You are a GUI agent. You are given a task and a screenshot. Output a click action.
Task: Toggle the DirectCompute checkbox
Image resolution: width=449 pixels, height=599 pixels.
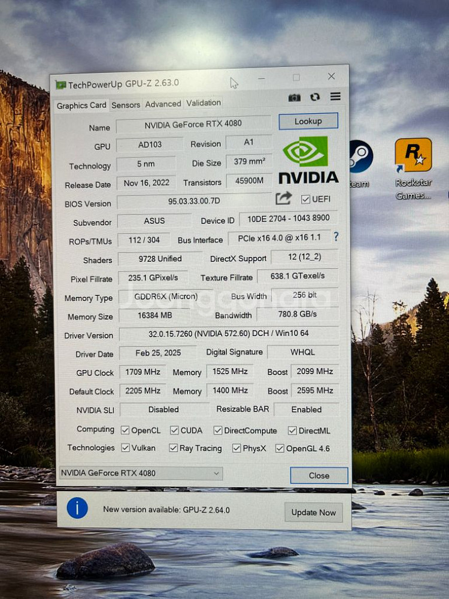coord(218,431)
